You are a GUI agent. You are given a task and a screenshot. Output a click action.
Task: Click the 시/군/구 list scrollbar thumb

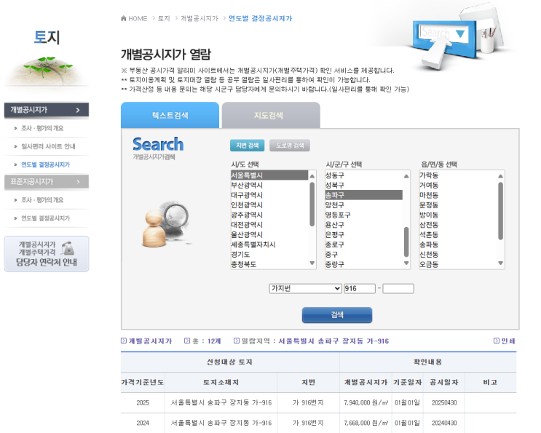(406, 242)
